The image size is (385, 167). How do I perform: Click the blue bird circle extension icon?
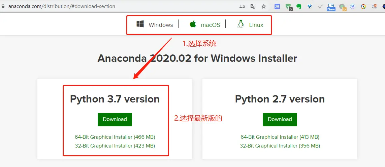coord(353,7)
